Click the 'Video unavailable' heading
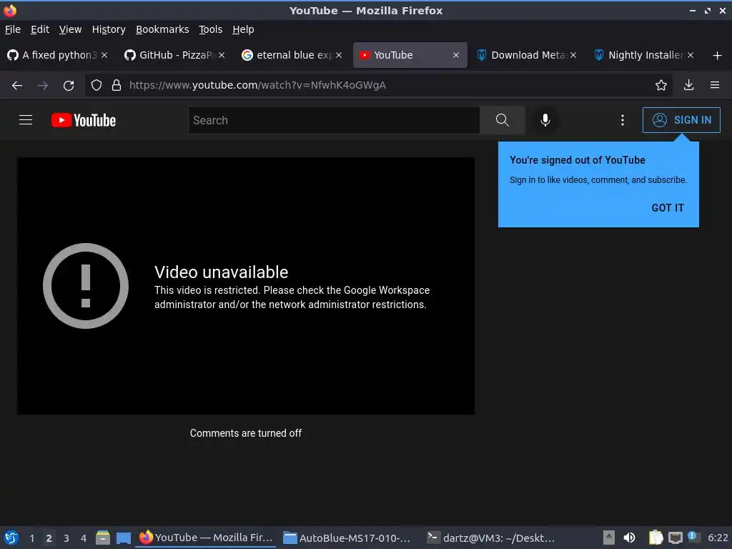The height and width of the screenshot is (549, 732). [x=222, y=272]
